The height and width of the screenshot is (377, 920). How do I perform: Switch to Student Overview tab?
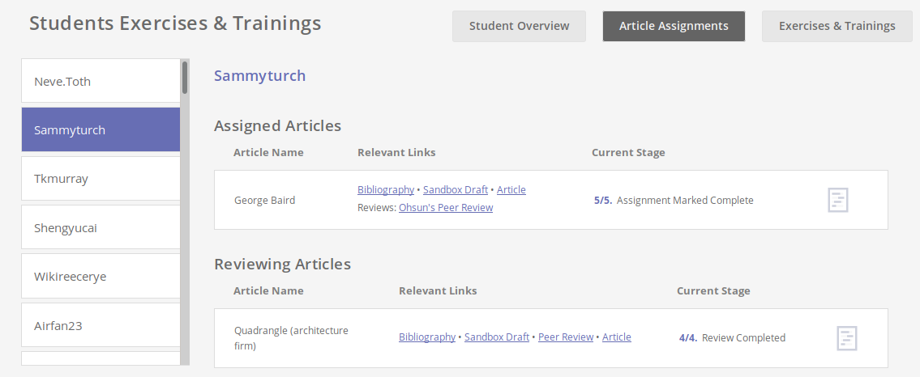pyautogui.click(x=519, y=26)
